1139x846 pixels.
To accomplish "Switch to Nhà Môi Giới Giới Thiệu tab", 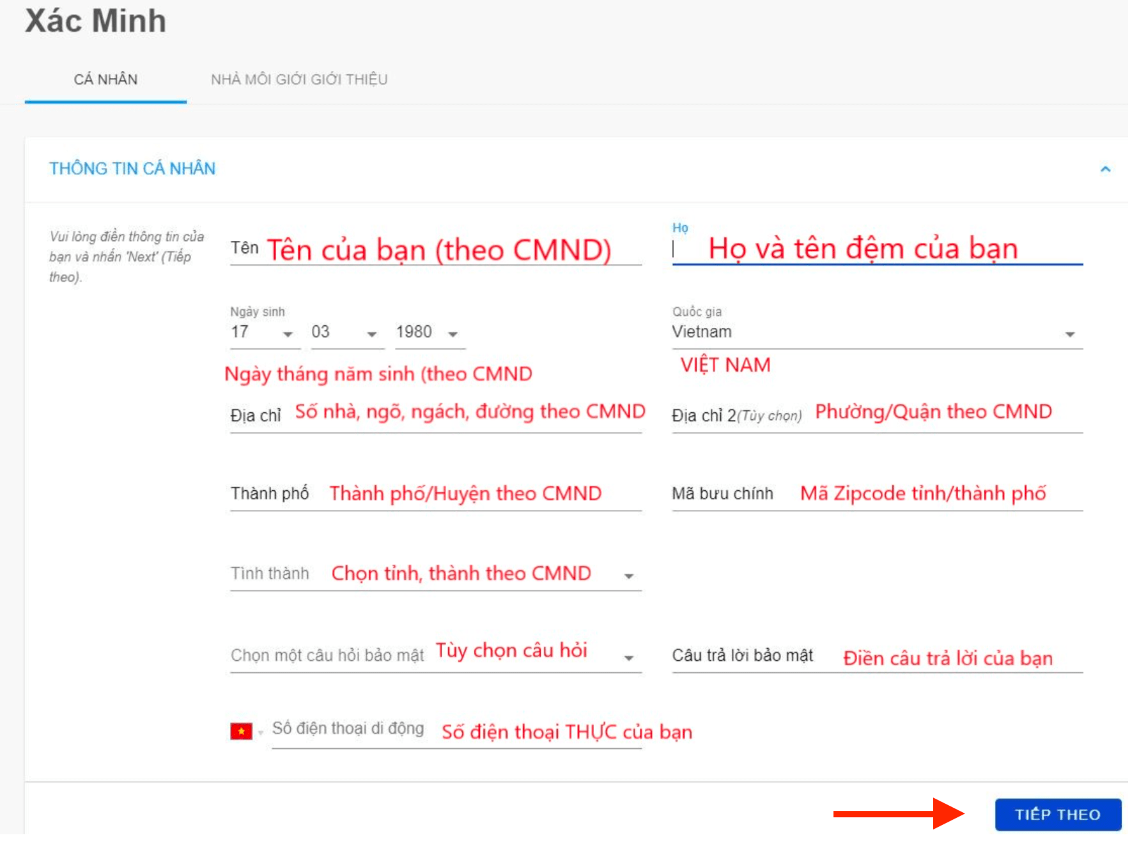I will (299, 80).
